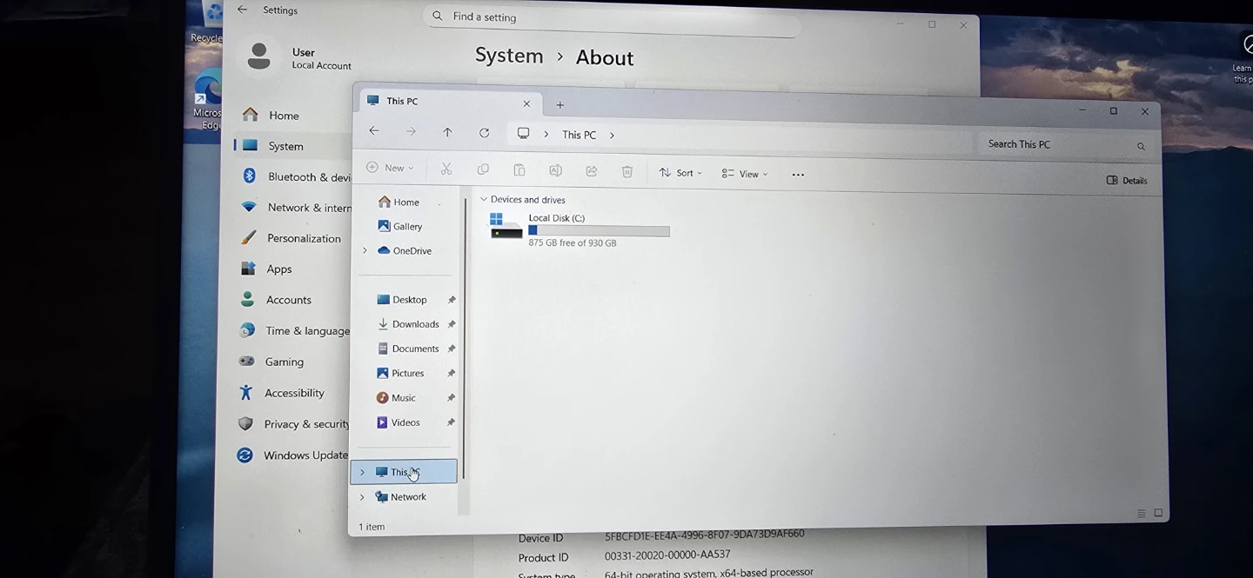Open the New dropdown in Explorer
Screen dimensions: 1253x578
pyautogui.click(x=390, y=168)
